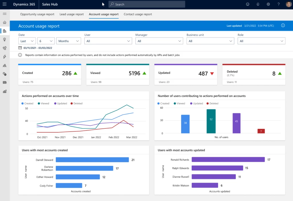Open notifications bell icon
293x201 pixels.
258,4
